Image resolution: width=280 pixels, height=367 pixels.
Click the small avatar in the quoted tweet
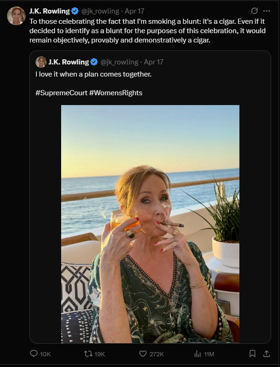(41, 62)
